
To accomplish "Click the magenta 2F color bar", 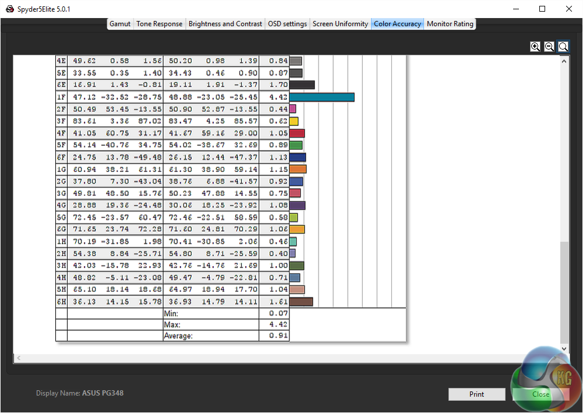I will pyautogui.click(x=292, y=109).
